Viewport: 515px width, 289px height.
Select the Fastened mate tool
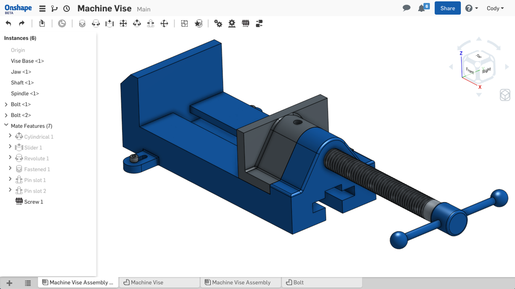coord(82,23)
